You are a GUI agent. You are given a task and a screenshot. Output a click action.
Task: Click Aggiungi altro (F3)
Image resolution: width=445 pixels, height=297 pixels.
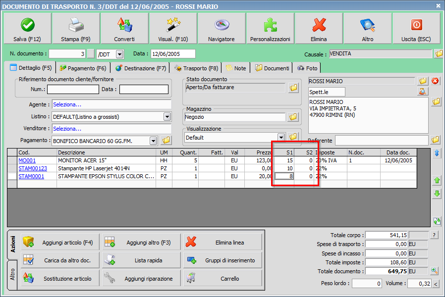[x=141, y=243]
